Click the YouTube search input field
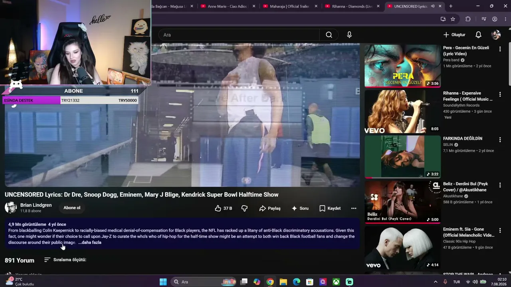 click(239, 35)
